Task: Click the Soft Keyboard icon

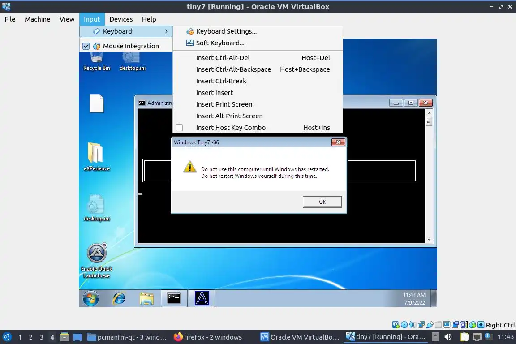Action: (x=190, y=43)
